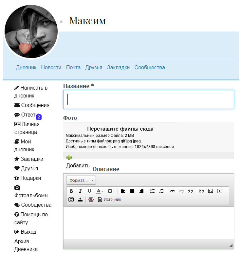Click the Instagram embed icon

(x=71, y=200)
